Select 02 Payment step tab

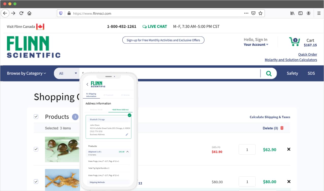tap(108, 95)
